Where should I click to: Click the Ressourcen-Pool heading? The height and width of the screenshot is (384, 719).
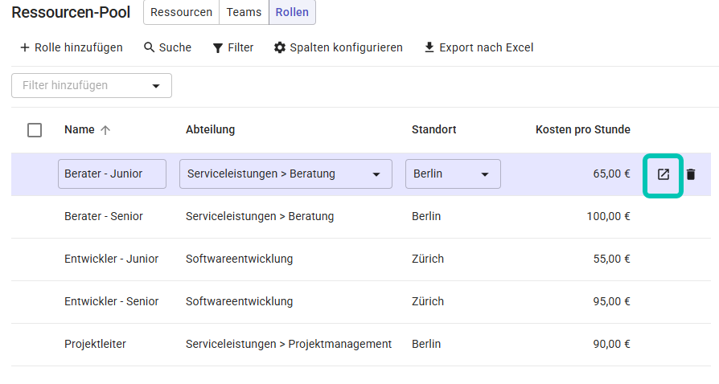pyautogui.click(x=71, y=12)
